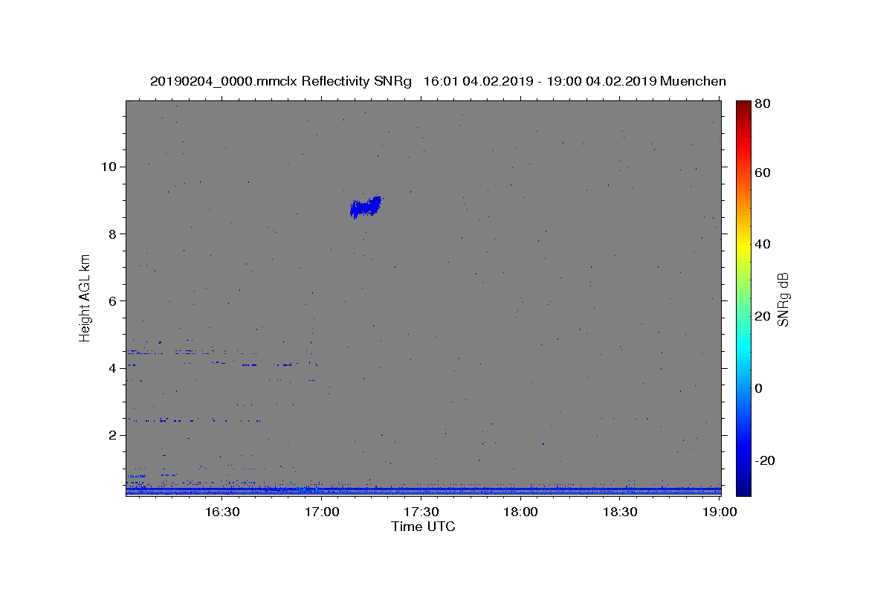Click the colorbar label 40

click(764, 244)
